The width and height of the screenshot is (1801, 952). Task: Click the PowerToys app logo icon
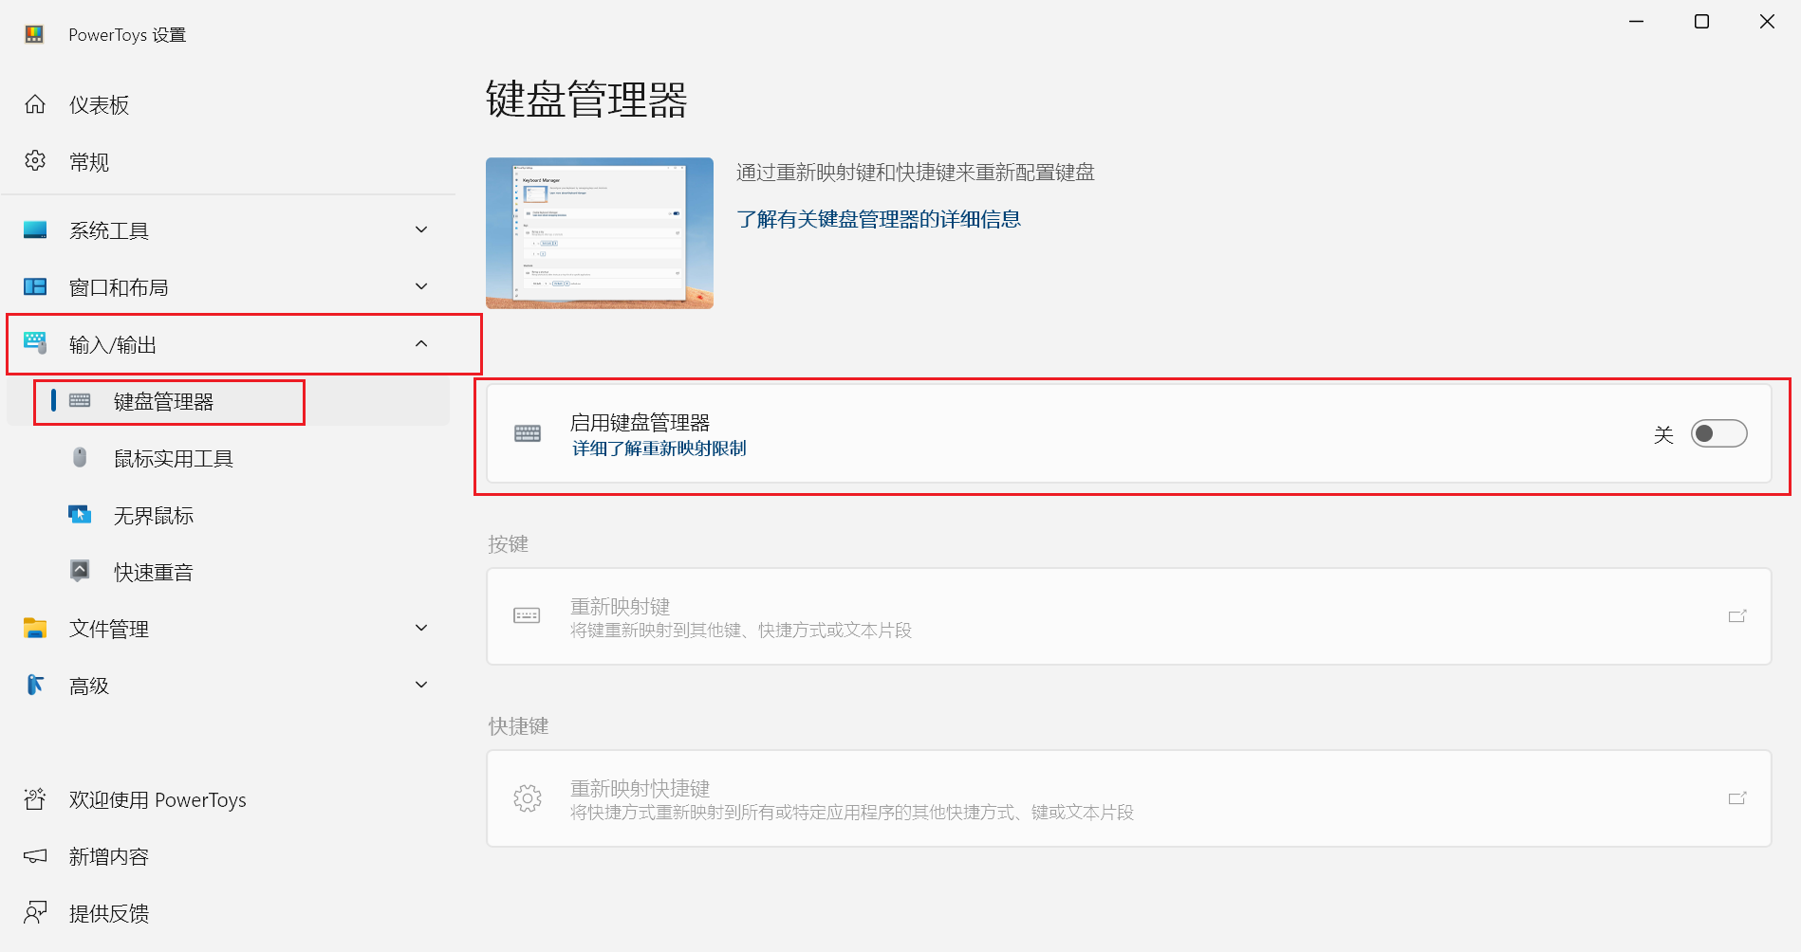34,34
